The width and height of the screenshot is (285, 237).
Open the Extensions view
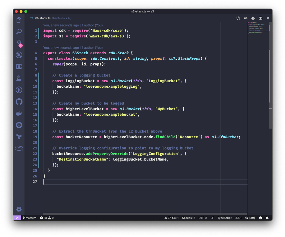pyautogui.click(x=19, y=66)
